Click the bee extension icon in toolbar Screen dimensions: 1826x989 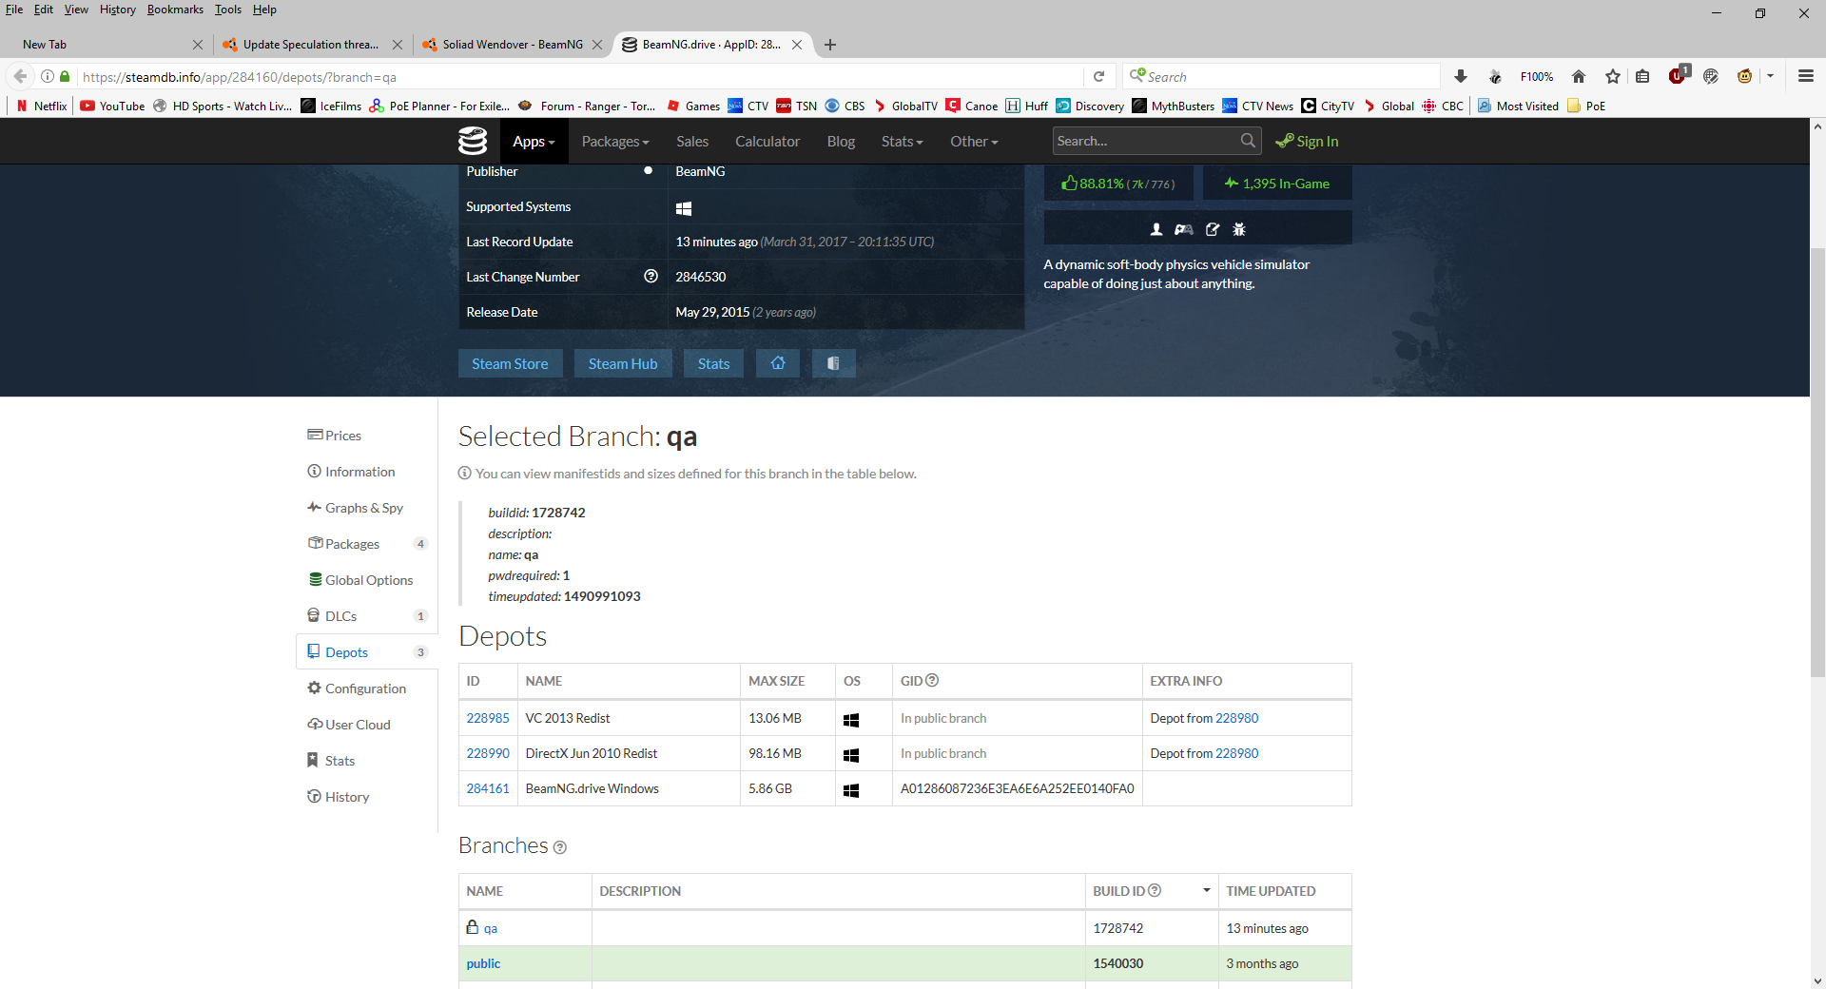1495,76
